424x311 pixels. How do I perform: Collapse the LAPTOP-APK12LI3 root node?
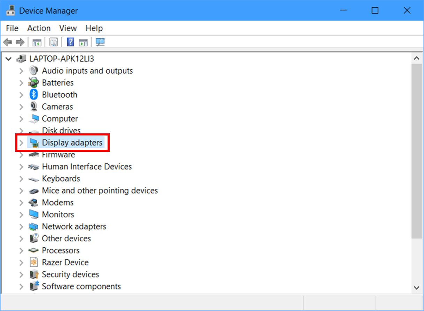(8, 59)
